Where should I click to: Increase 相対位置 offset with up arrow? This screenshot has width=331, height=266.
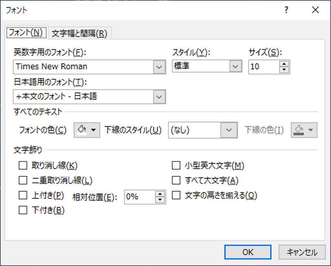click(x=160, y=194)
